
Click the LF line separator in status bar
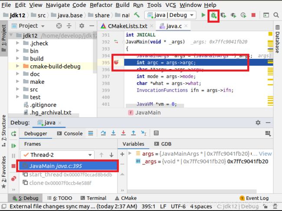click(x=163, y=207)
